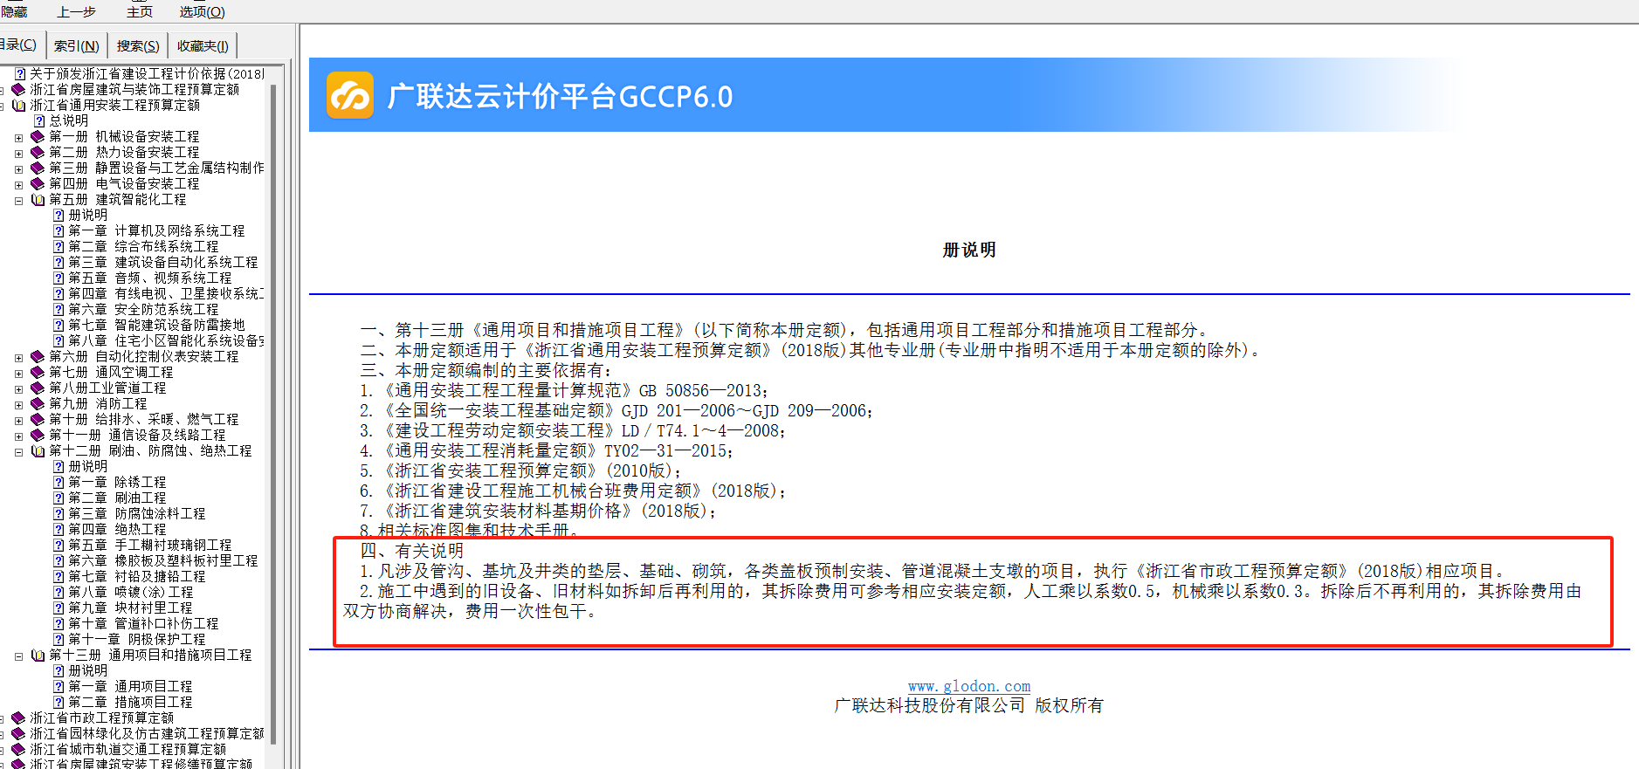Click the 隐藏 toolbar button
1639x769 pixels.
pos(13,11)
